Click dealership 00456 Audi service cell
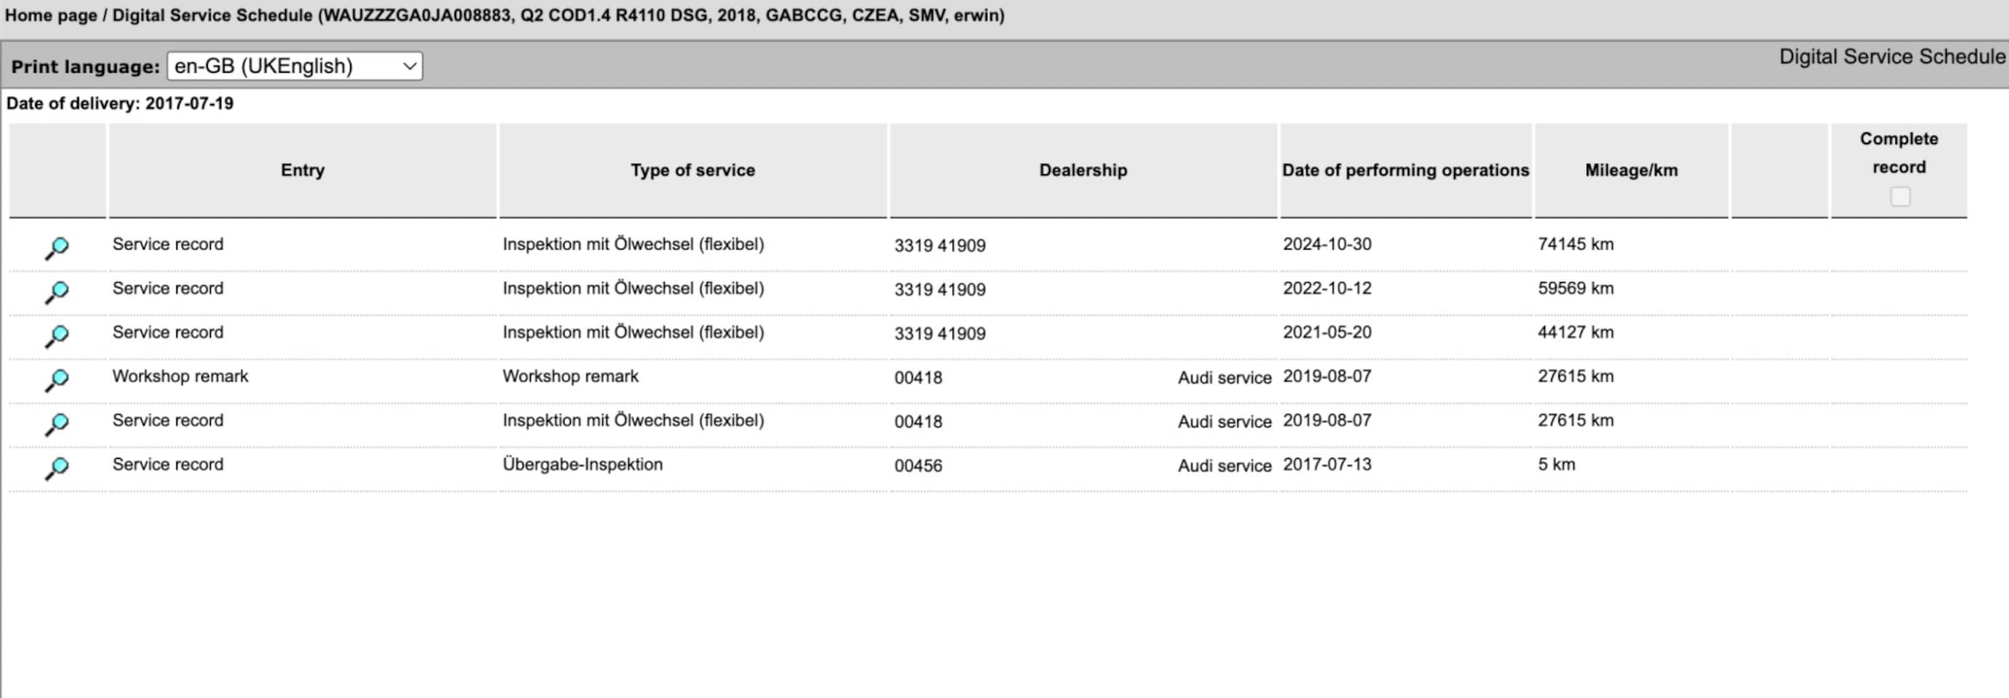The height and width of the screenshot is (698, 2009). (1083, 465)
